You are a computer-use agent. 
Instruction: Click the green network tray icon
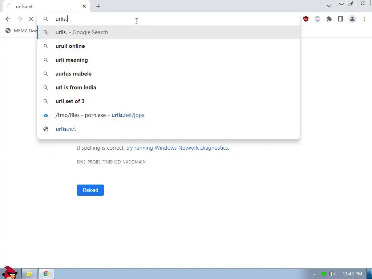point(323,274)
